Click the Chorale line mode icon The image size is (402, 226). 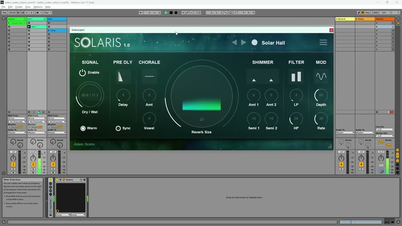click(x=149, y=76)
